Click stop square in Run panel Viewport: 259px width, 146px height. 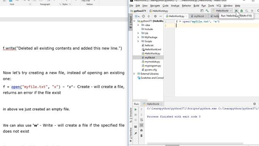point(136,115)
